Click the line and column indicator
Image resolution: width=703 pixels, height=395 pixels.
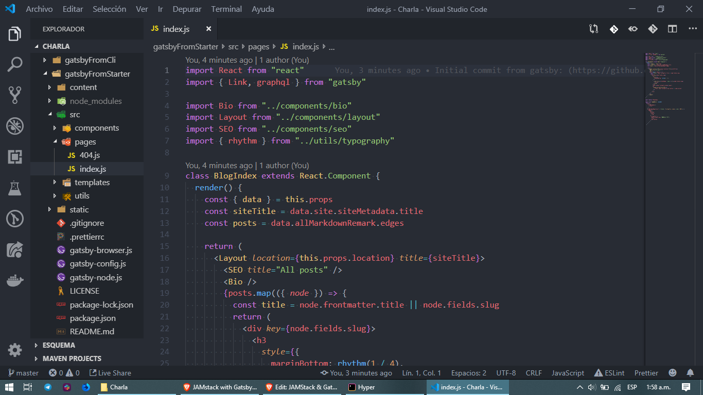[x=421, y=373]
